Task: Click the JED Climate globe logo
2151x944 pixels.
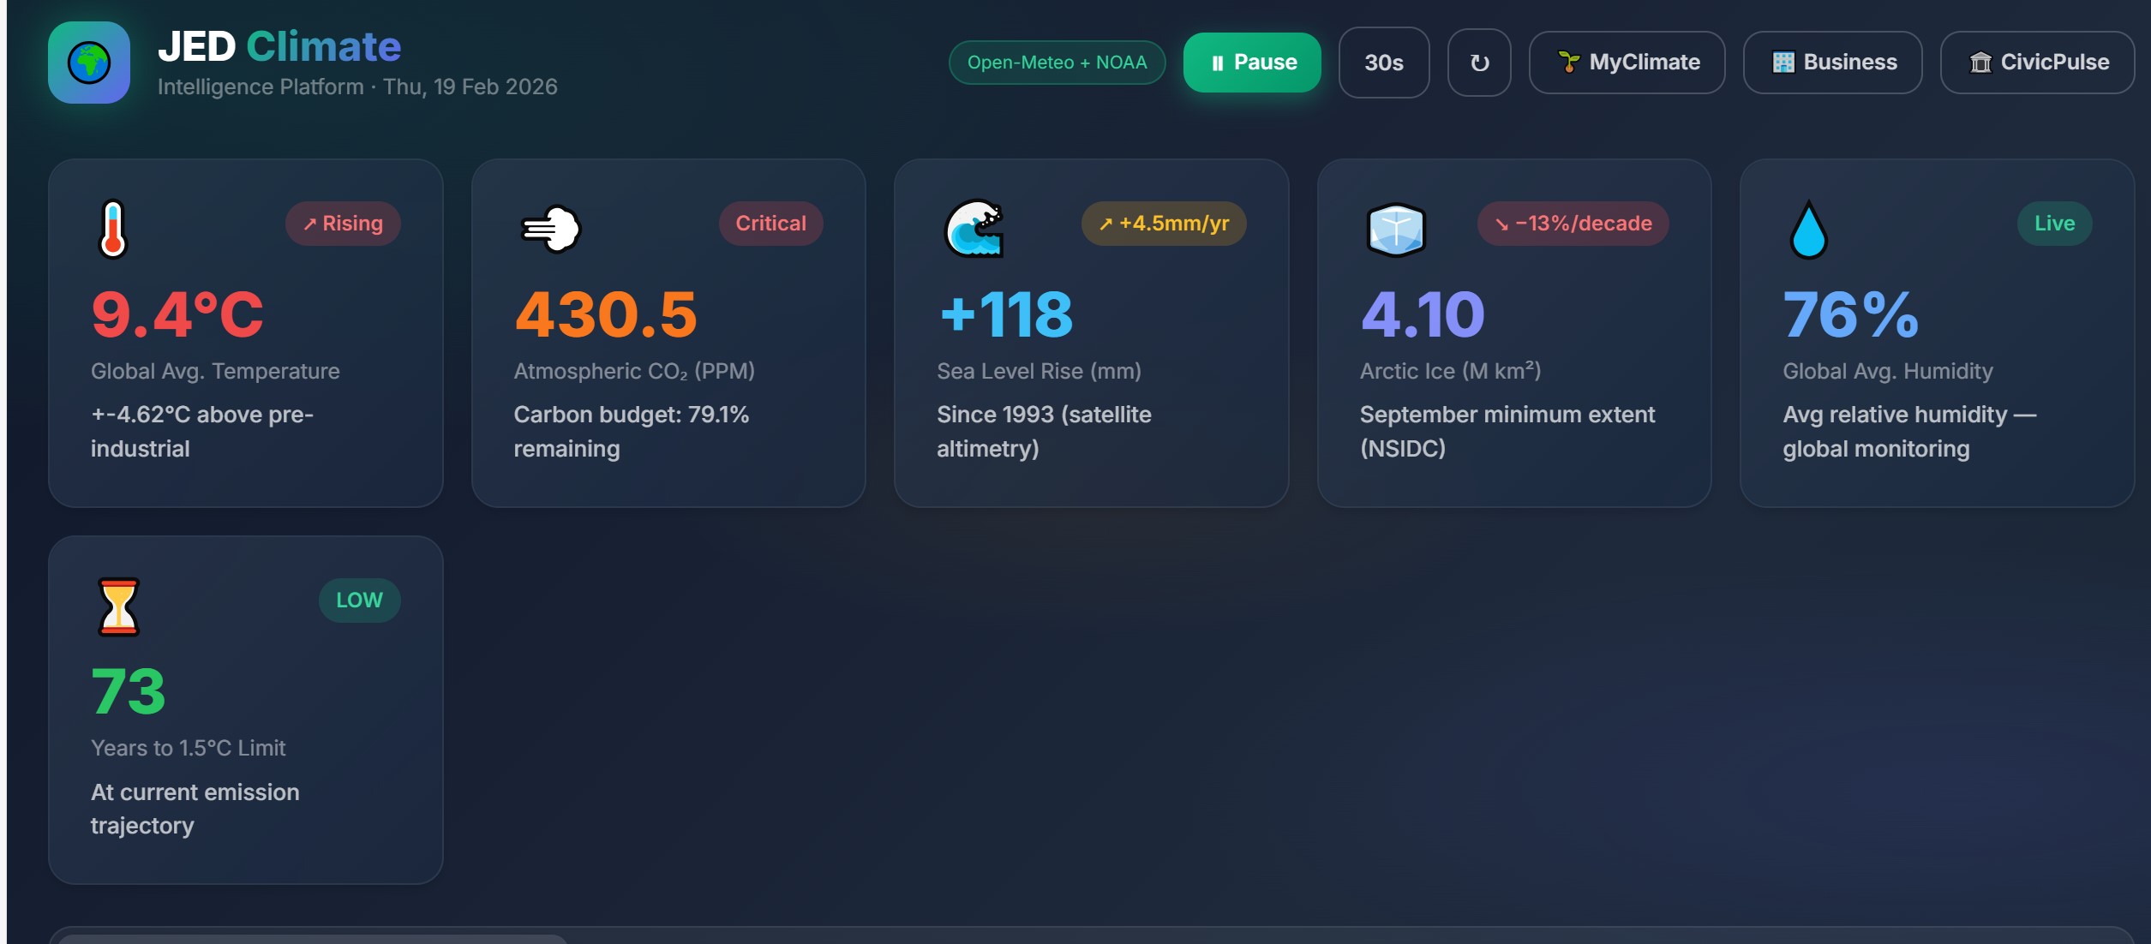Action: [x=89, y=63]
